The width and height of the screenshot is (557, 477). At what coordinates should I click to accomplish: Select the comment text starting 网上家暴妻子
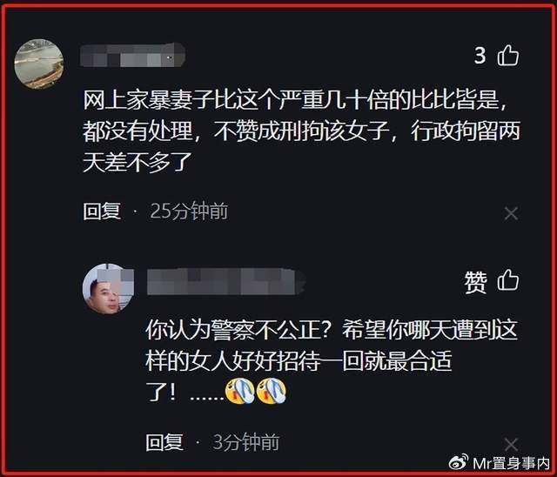pyautogui.click(x=301, y=131)
